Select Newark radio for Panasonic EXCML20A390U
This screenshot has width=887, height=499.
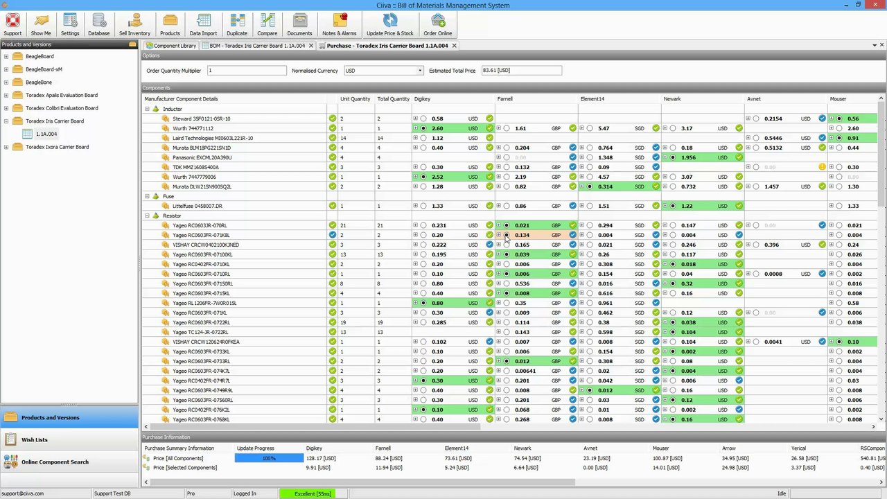[x=673, y=157]
